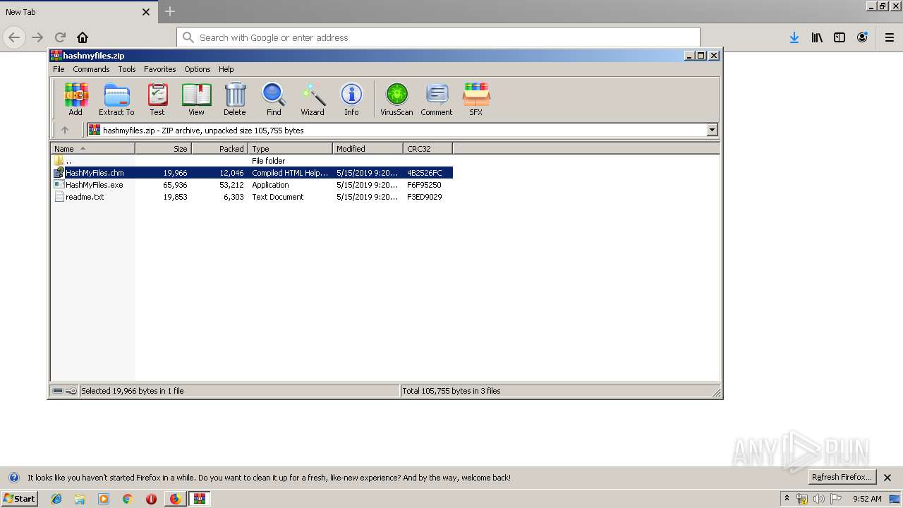Viewport: 903px width, 508px height.
Task: Click Refresh Firefox button
Action: 842,477
